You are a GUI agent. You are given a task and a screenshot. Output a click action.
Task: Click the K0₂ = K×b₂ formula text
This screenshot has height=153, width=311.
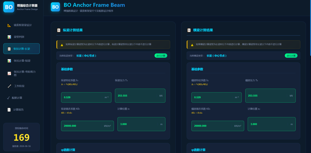click(197, 113)
